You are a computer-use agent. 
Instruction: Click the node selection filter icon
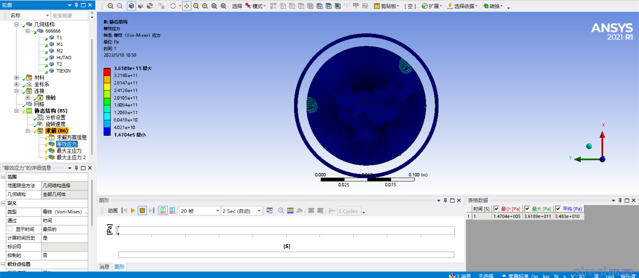319,6
